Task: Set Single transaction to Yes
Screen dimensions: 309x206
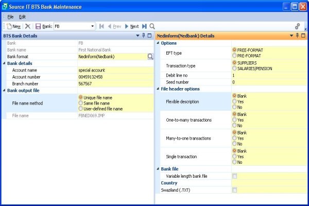Action: point(234,156)
